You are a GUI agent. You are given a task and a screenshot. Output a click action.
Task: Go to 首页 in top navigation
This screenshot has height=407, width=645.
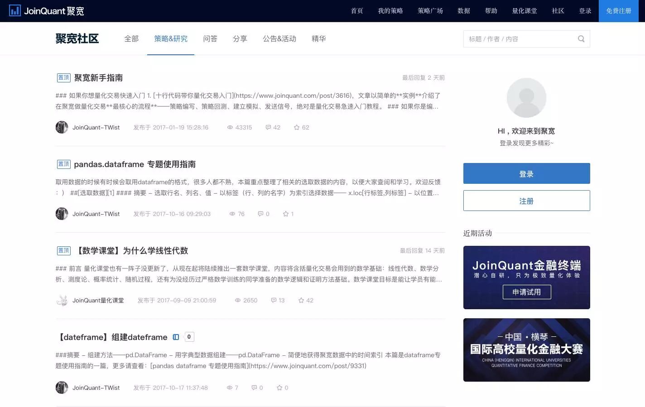357,11
